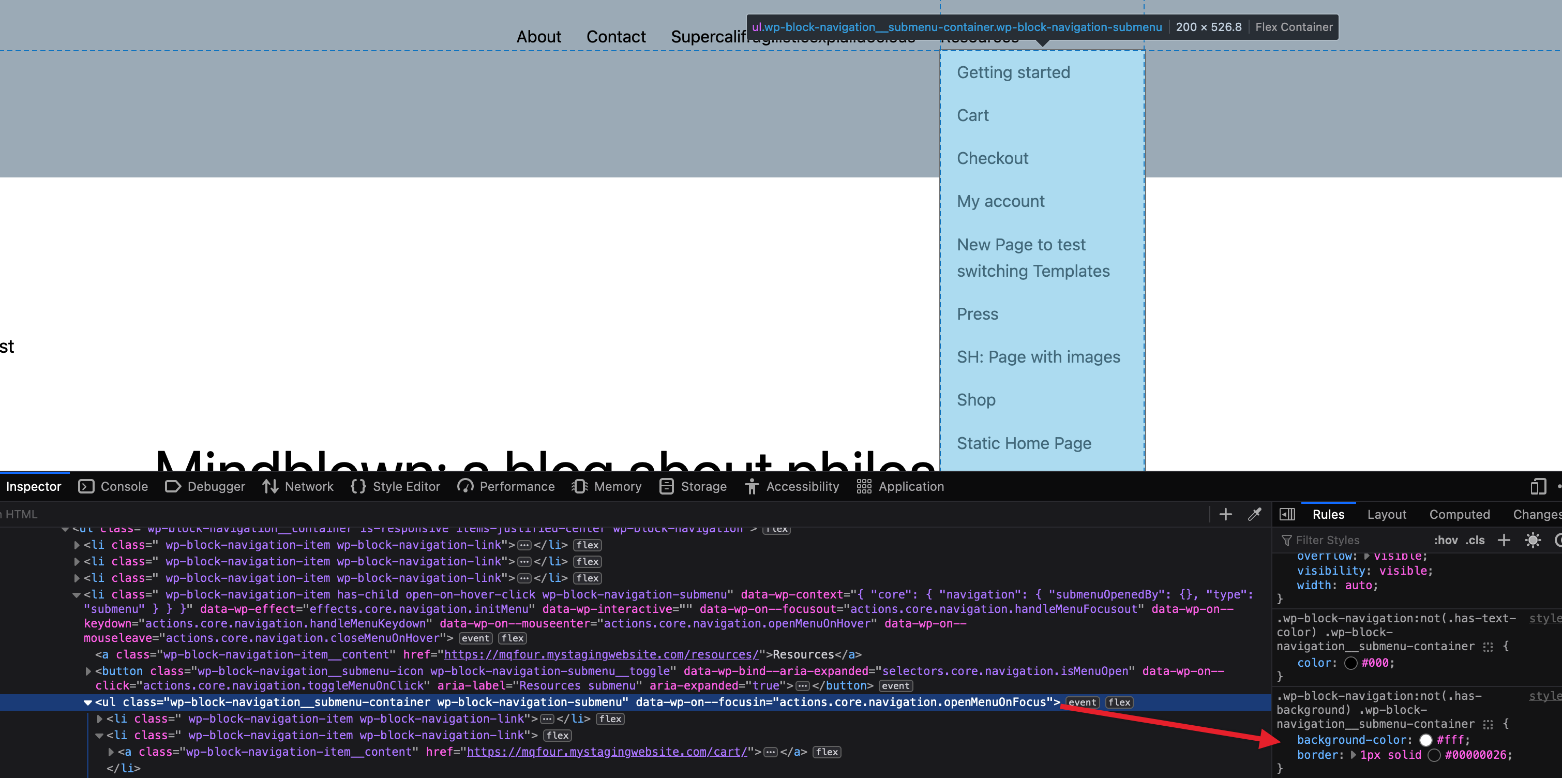Open the Accessibility panel
Screen dimensions: 1562x778
(792, 486)
